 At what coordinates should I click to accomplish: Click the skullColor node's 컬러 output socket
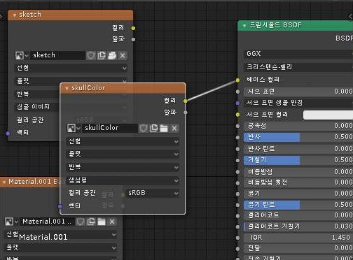click(186, 101)
